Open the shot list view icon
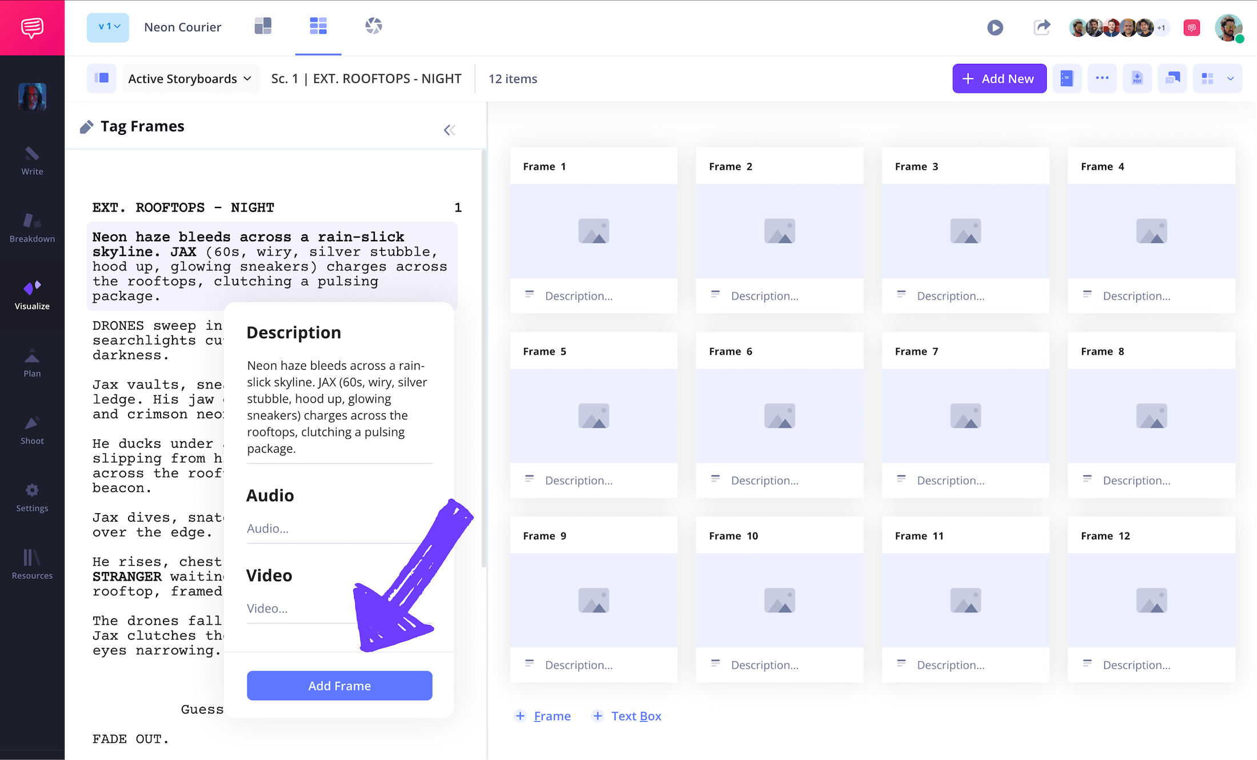1257x760 pixels. point(263,26)
